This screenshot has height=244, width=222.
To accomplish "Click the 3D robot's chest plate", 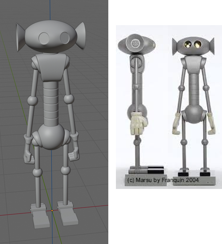I will point(51,67).
